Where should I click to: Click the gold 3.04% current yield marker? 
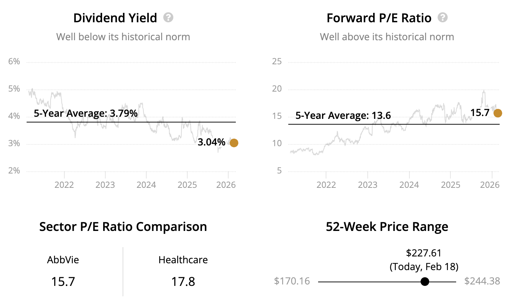(x=234, y=143)
